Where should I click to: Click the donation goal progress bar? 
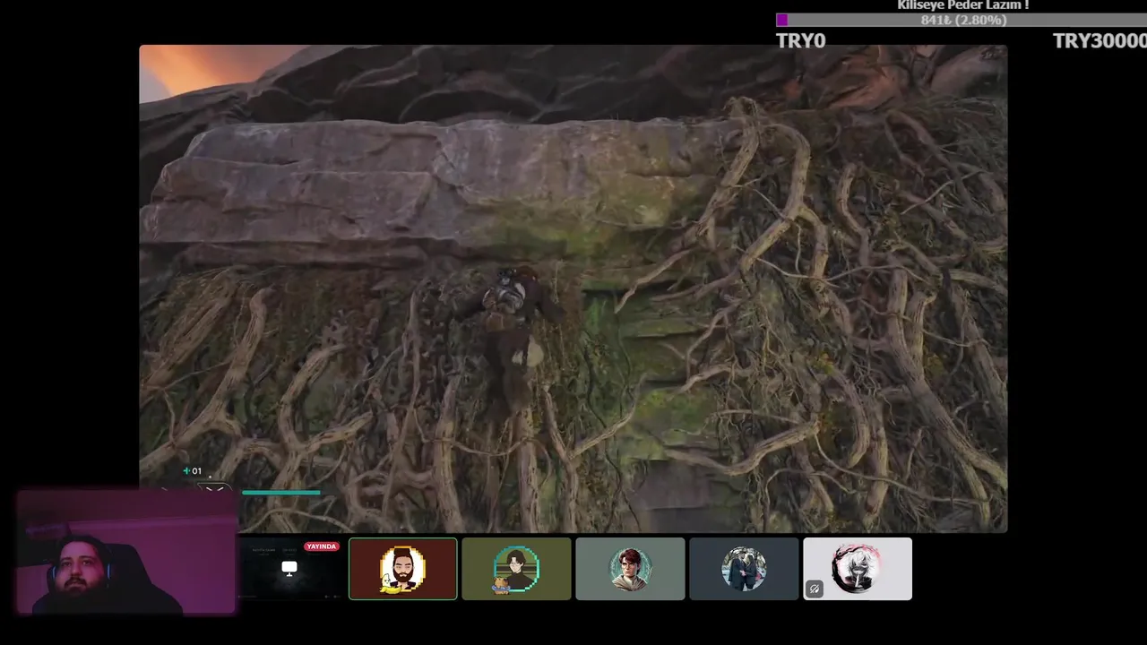coord(962,20)
